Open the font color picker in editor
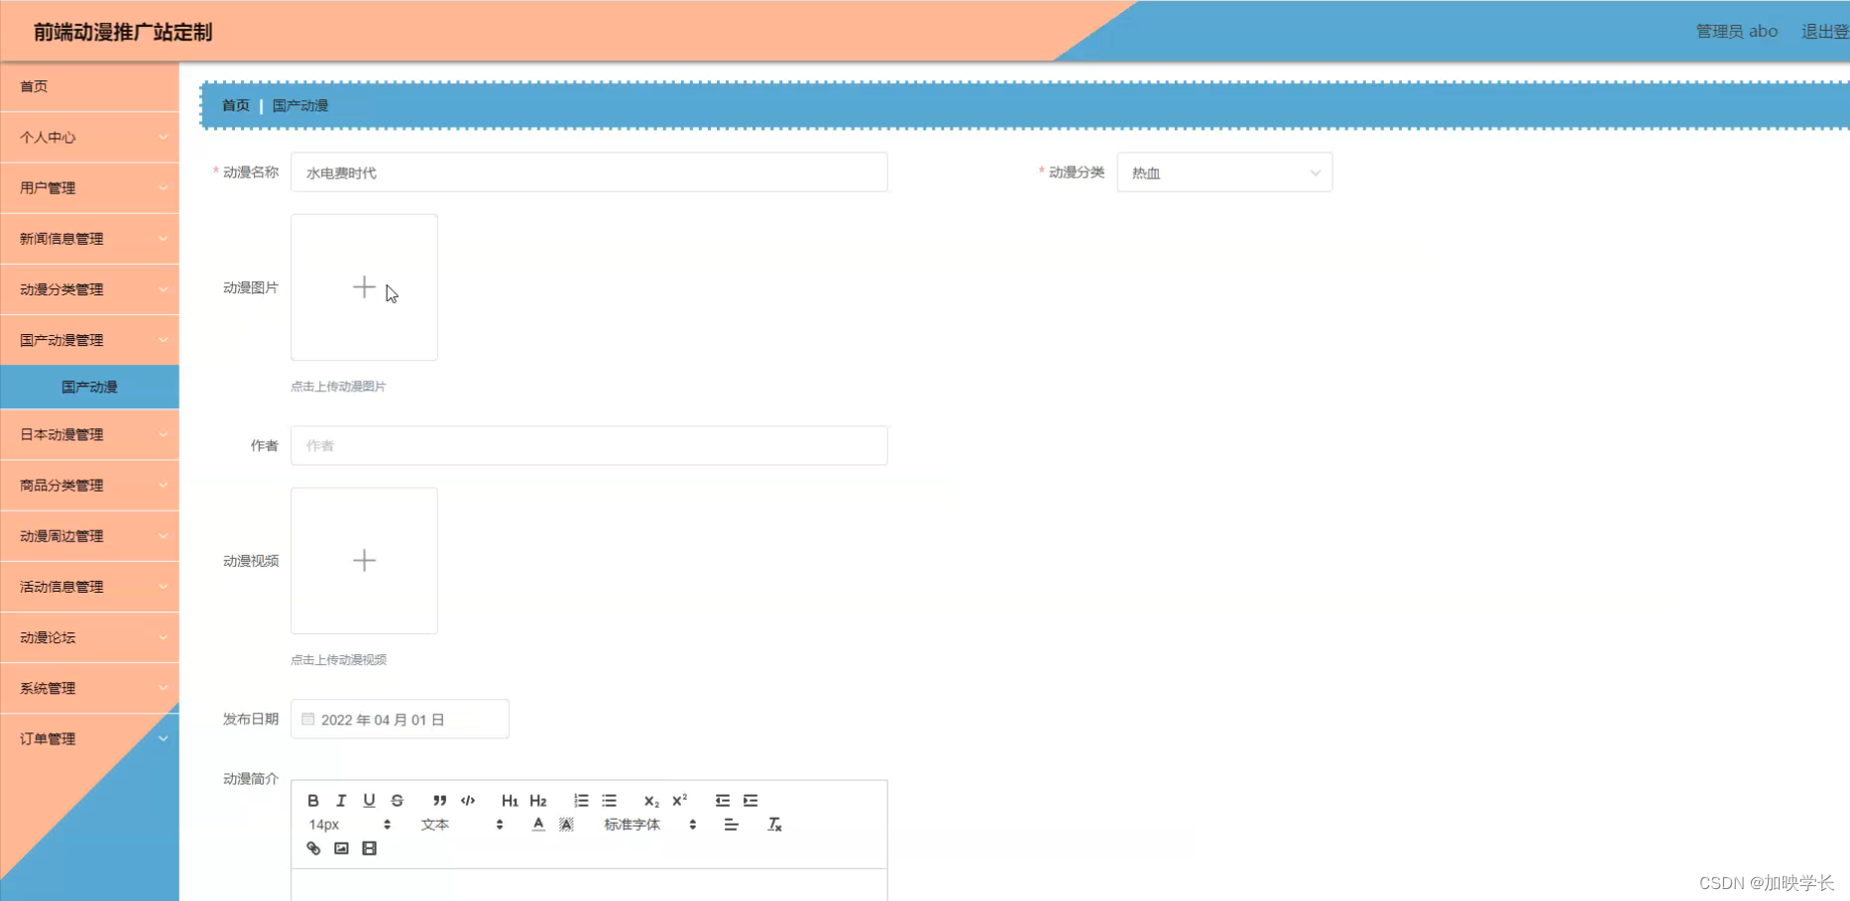 537,824
